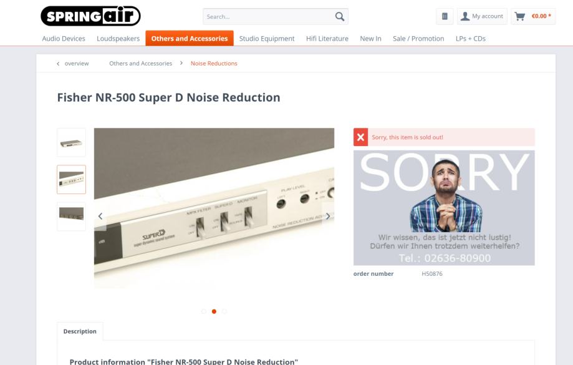Open the Noise Reductions breadcrumb link
The image size is (573, 365).
[214, 63]
